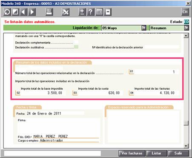Screen dimensions: 192x158
Task: Close the Modelo 340 window
Action: pyautogui.click(x=188, y=3)
